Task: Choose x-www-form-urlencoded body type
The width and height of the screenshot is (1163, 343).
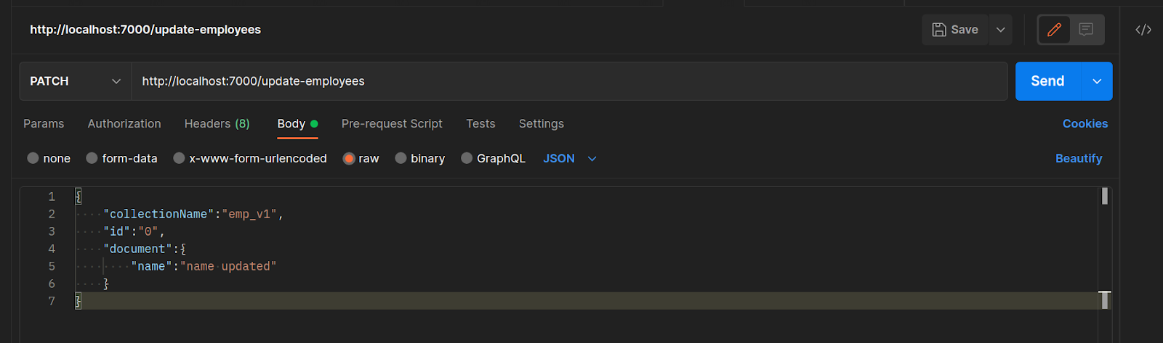Action: [x=179, y=158]
